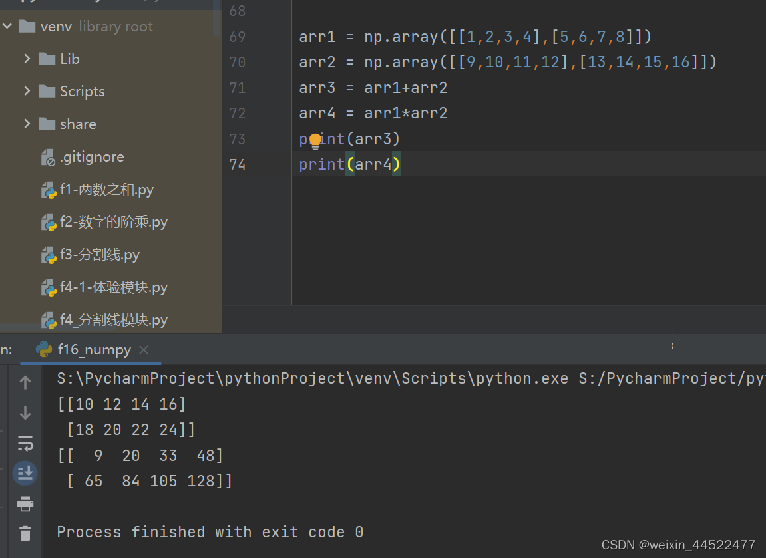
Task: Click the output row 65 84 105 128
Action: point(150,481)
